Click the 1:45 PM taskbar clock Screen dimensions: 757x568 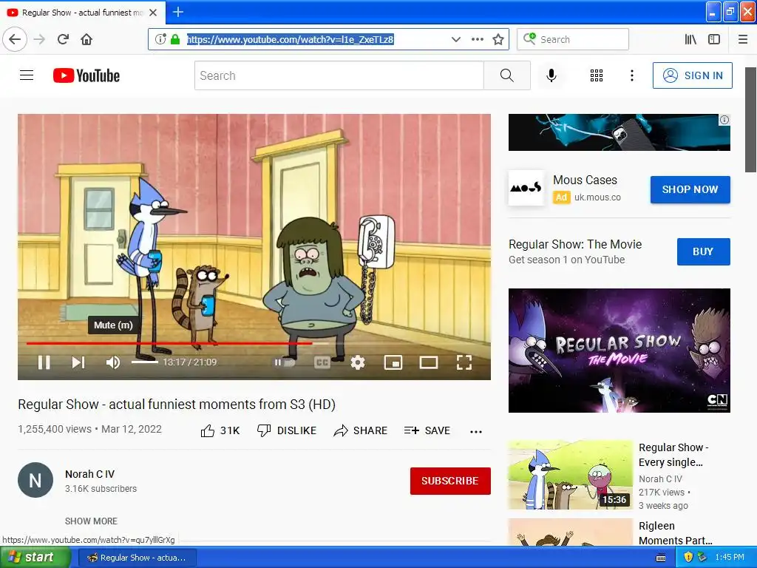(730, 558)
